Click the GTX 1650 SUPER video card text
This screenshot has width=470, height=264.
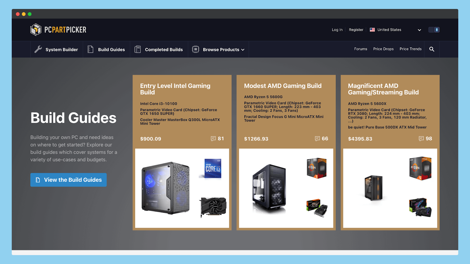pyautogui.click(x=179, y=111)
